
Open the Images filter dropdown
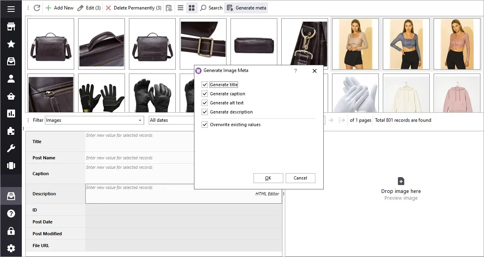tap(140, 120)
